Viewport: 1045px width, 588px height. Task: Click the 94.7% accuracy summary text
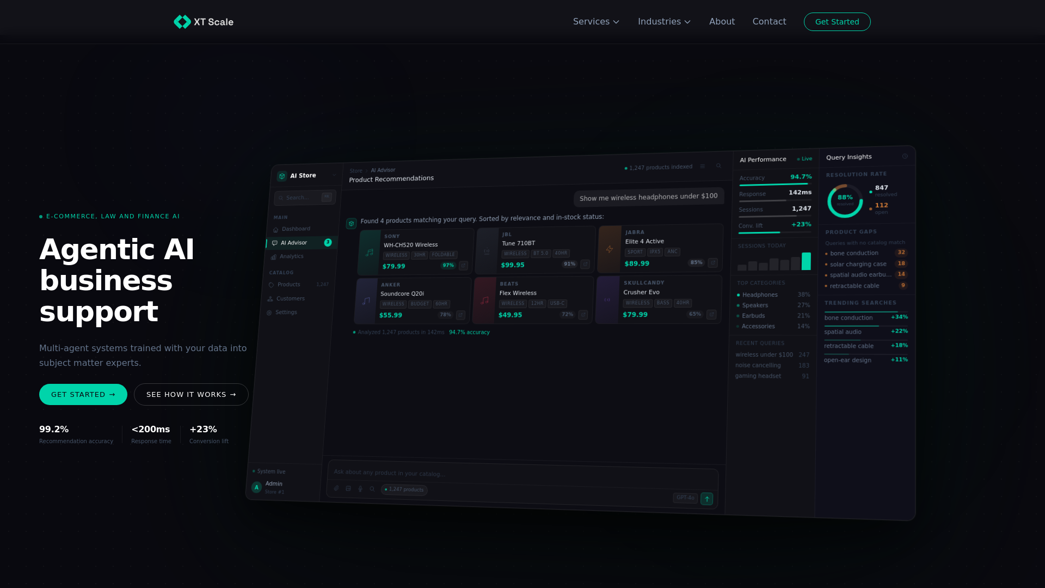(x=469, y=332)
